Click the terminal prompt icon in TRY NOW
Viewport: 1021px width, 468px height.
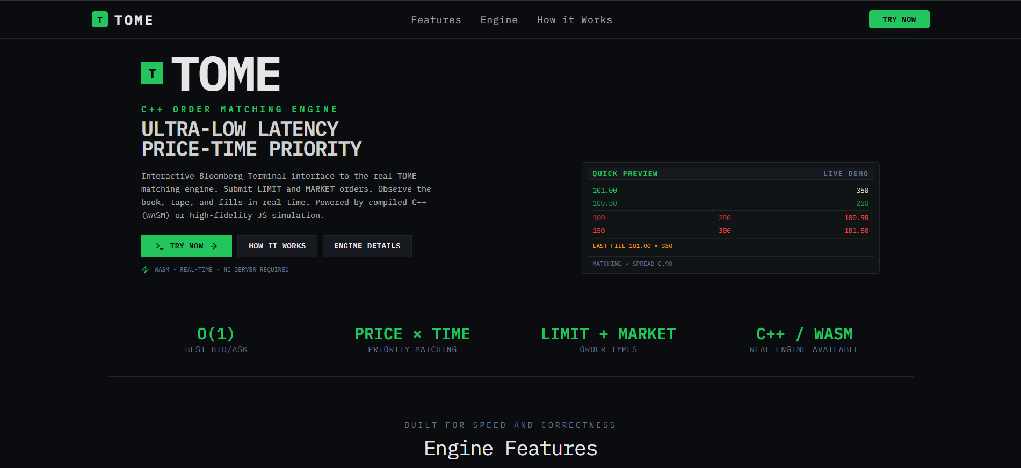[160, 246]
